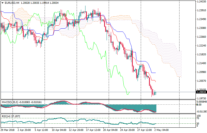Click the current price tag 1.20034
The image size is (207, 133).
pyautogui.click(x=201, y=92)
